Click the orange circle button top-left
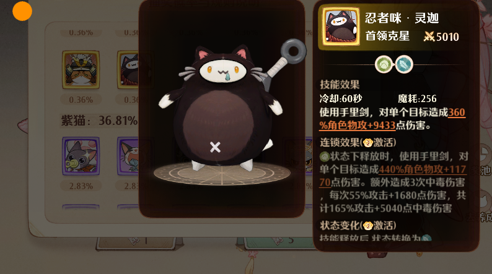This screenshot has height=274, width=492. click(22, 11)
